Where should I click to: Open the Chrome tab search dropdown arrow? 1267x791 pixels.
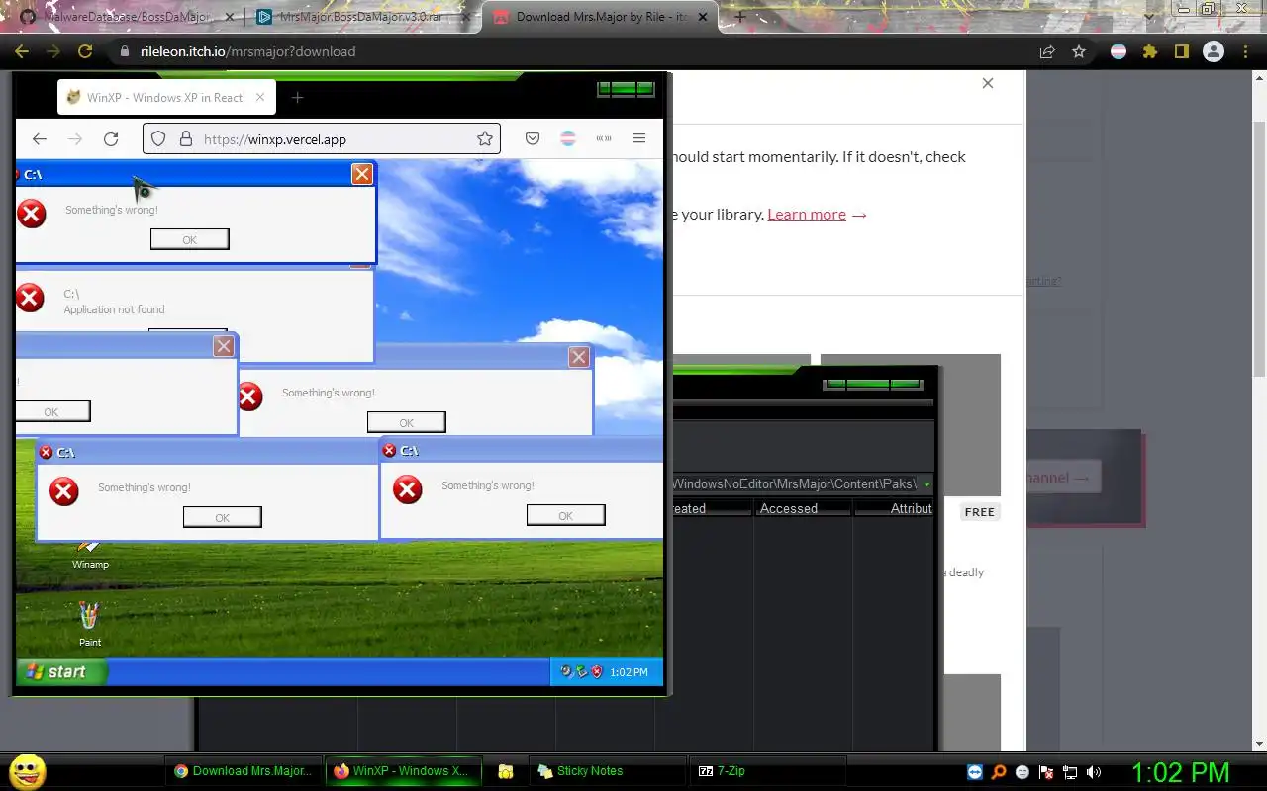1150,16
